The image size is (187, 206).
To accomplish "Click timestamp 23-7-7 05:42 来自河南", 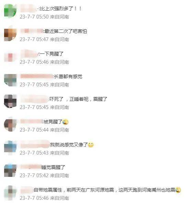I will point(45,175).
